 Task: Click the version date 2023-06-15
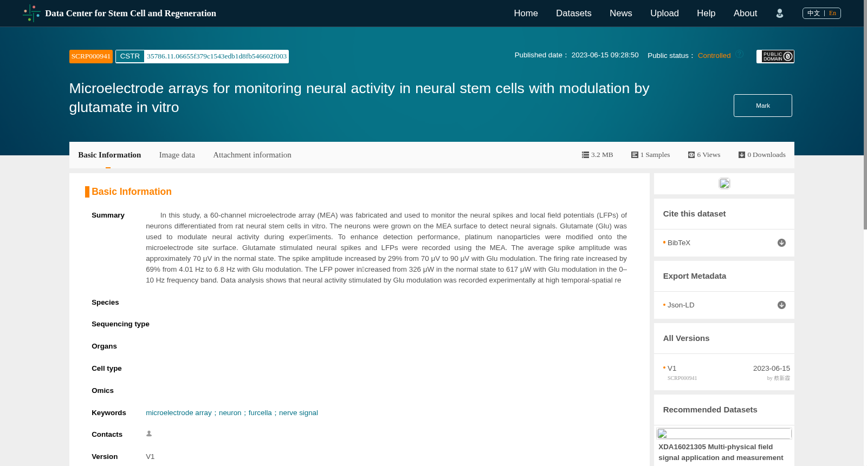[x=771, y=368]
